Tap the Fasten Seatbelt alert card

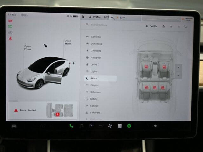(x=43, y=110)
